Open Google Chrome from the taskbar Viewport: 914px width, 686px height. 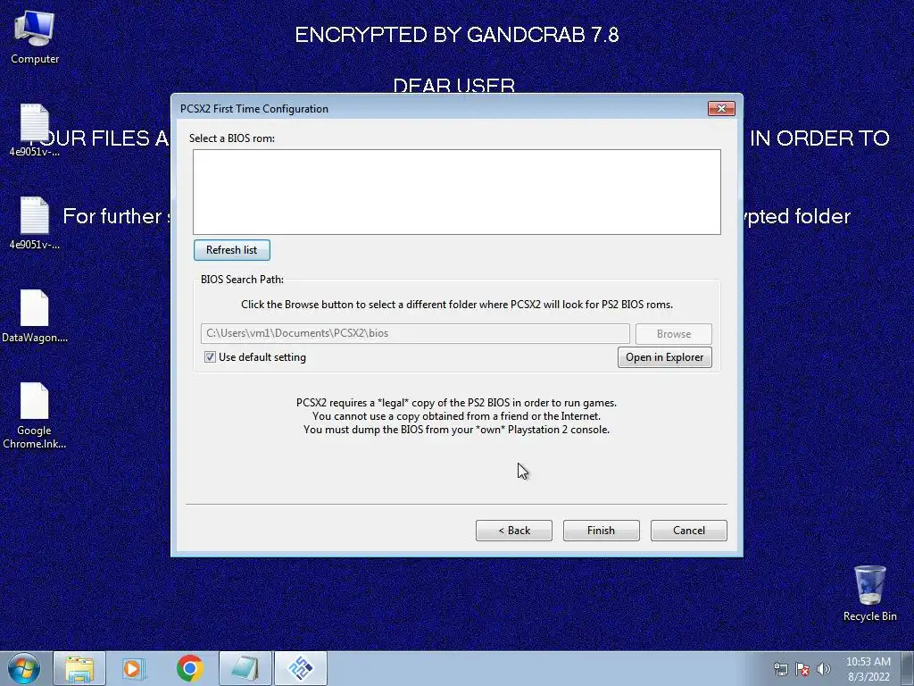(x=189, y=668)
